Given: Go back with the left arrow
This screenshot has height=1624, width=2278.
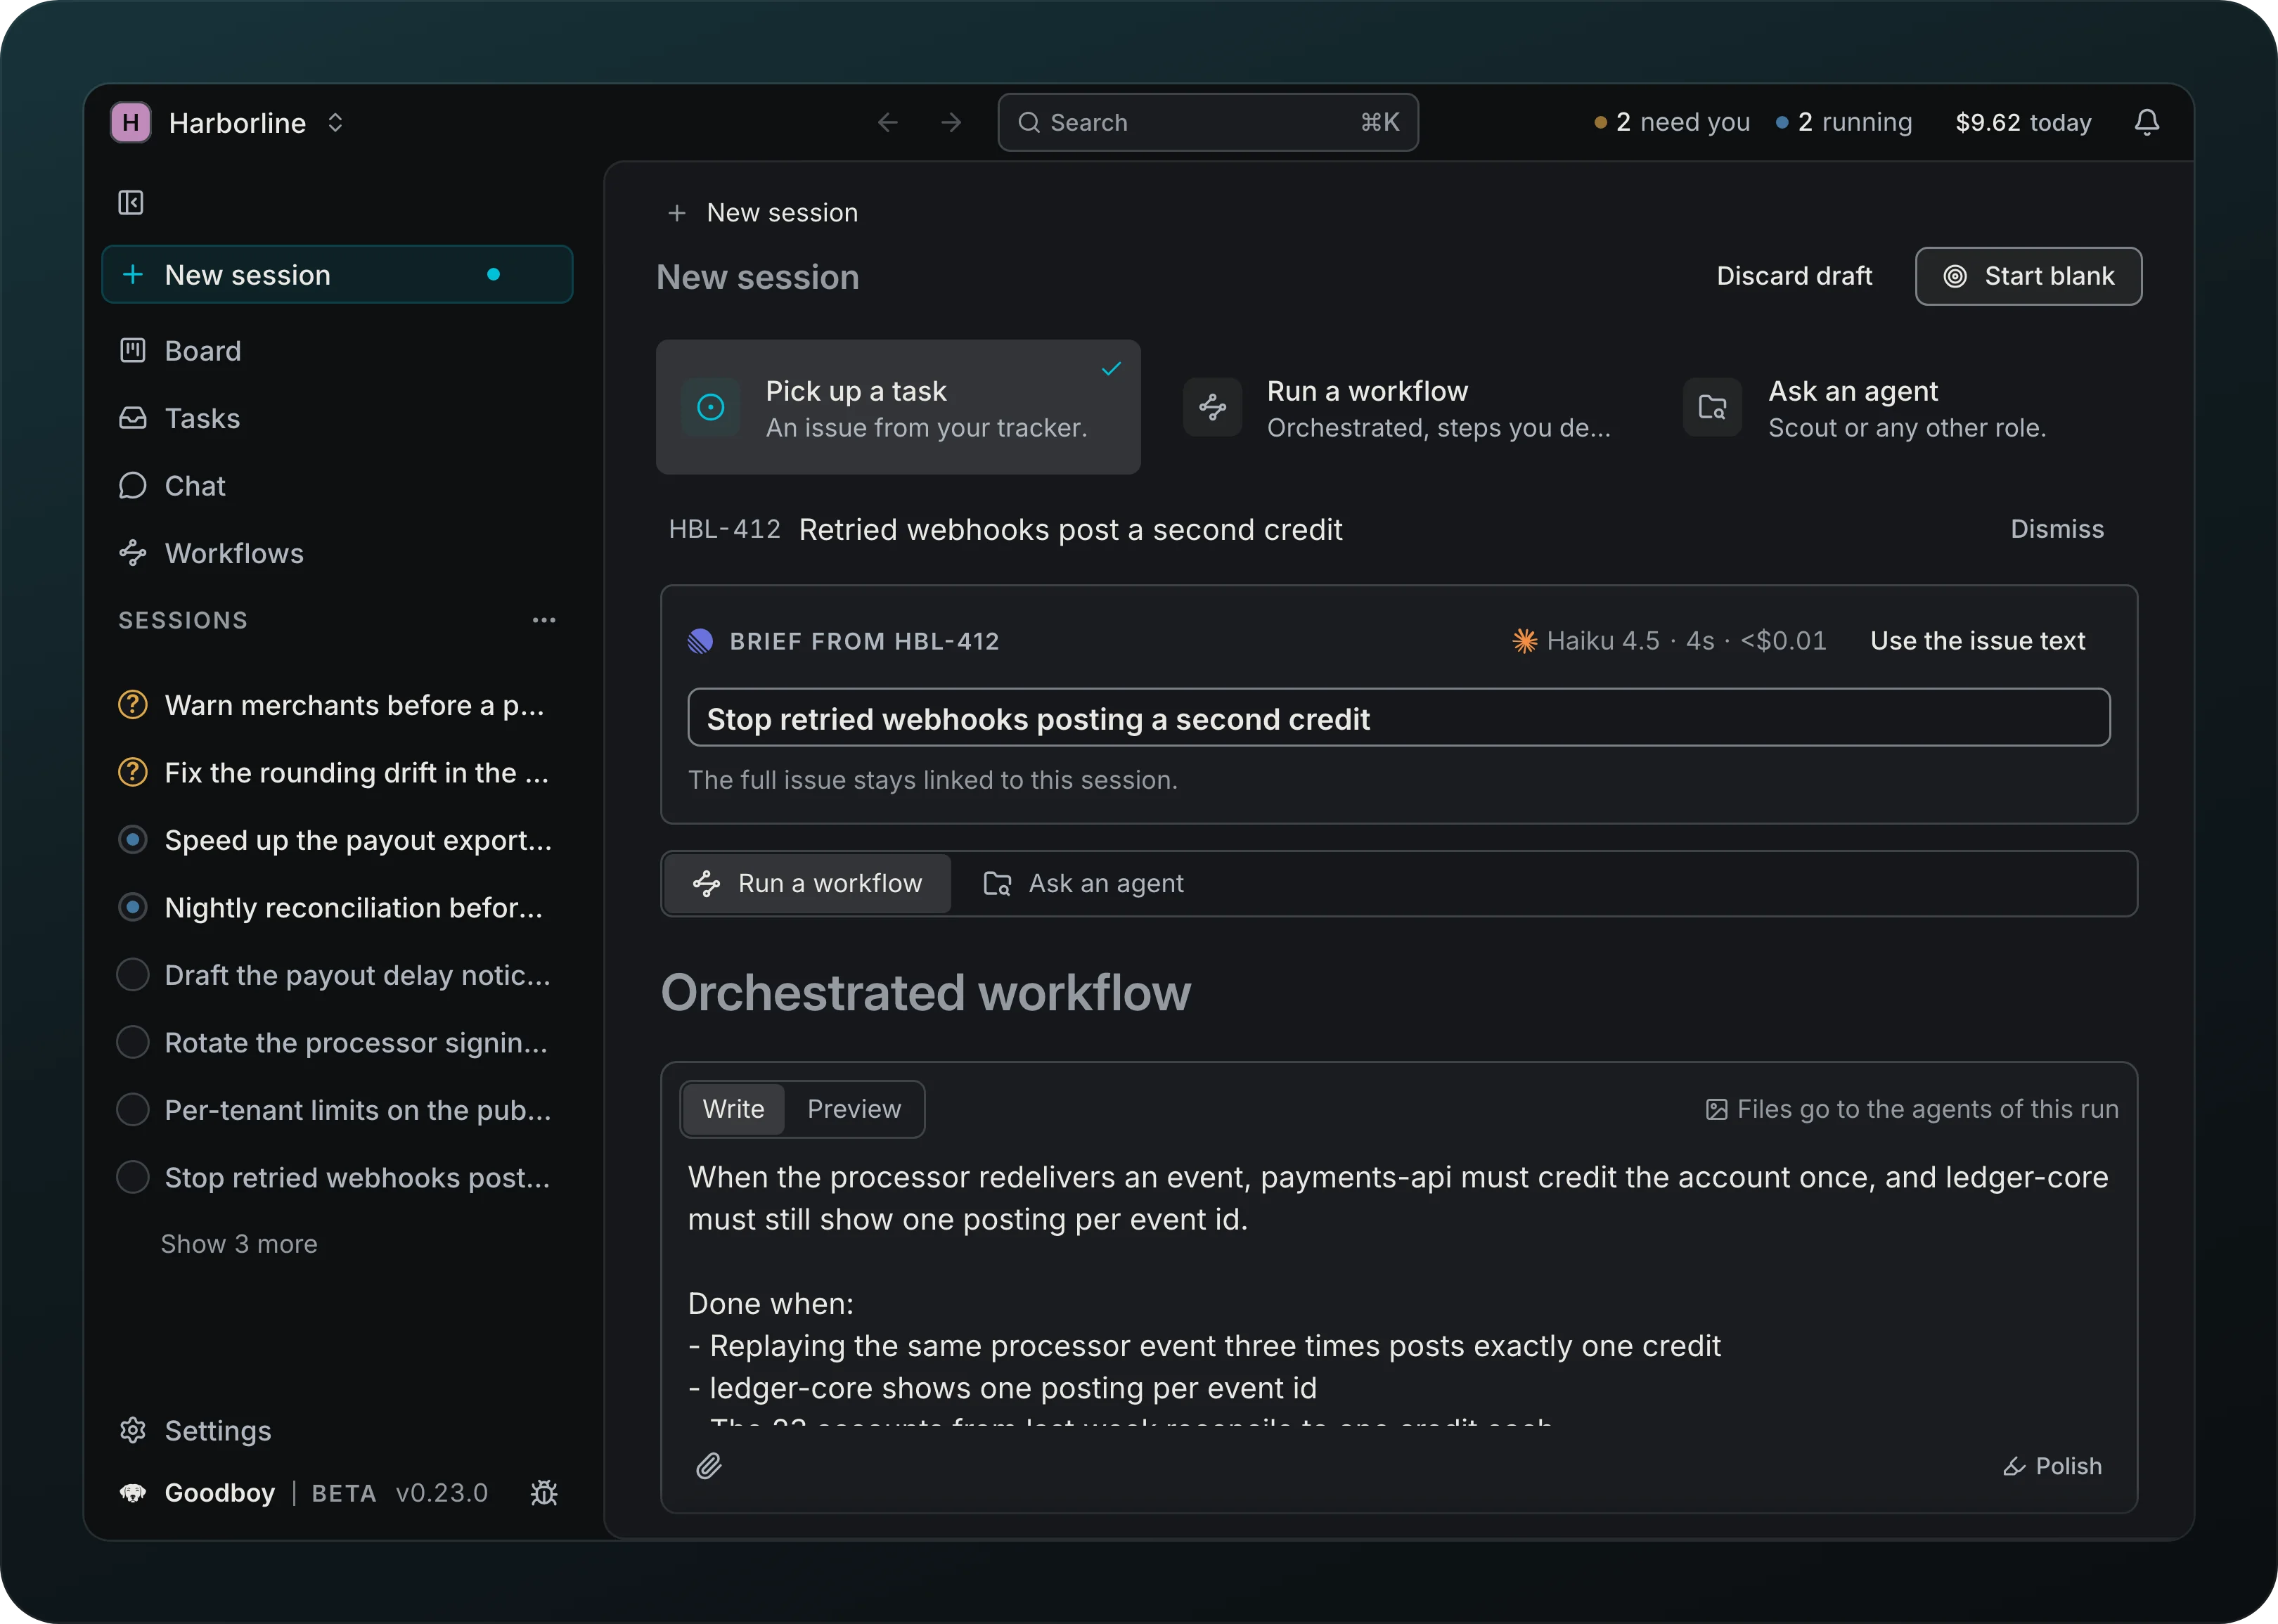Looking at the screenshot, I should [887, 123].
